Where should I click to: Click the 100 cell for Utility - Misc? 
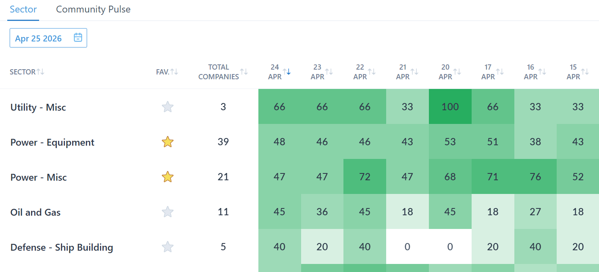tap(450, 107)
